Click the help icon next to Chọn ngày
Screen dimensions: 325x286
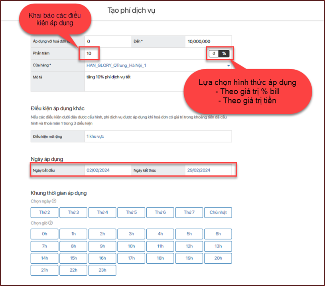[x=54, y=201]
